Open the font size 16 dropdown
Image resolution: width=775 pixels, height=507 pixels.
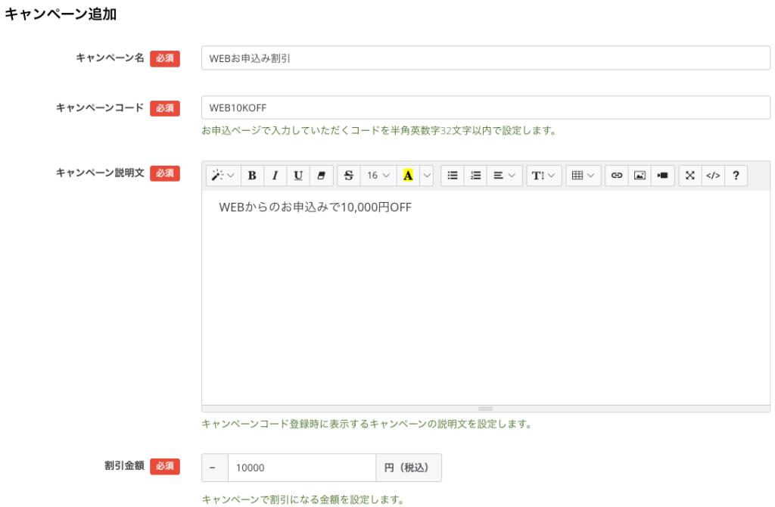378,176
